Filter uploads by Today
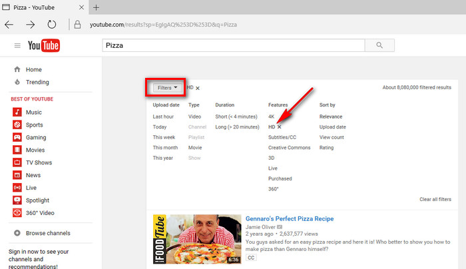Image resolution: width=466 pixels, height=269 pixels. pos(160,127)
